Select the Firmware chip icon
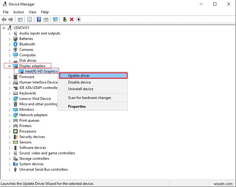This screenshot has width=236, height=187. tap(15, 77)
